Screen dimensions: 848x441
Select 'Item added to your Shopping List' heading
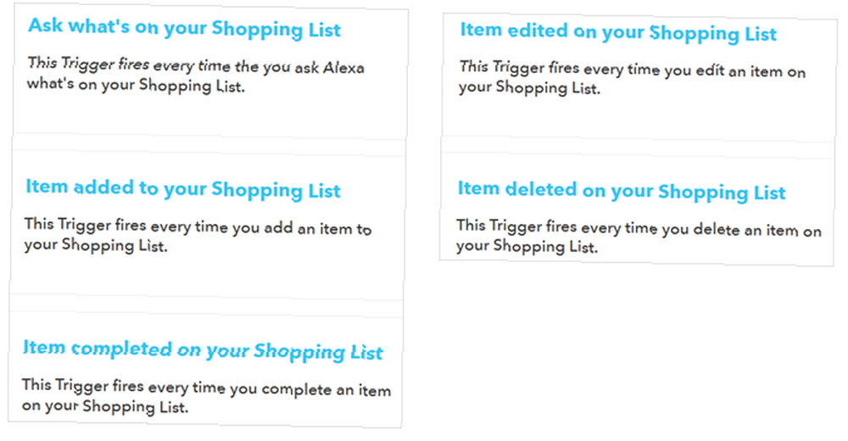pos(183,188)
